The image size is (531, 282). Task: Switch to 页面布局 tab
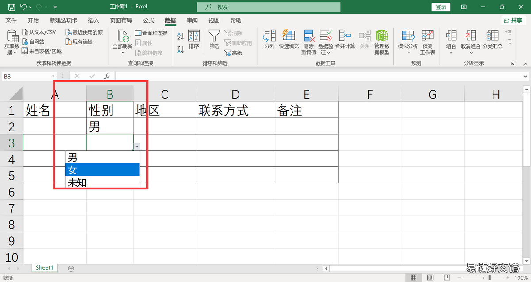pos(121,20)
